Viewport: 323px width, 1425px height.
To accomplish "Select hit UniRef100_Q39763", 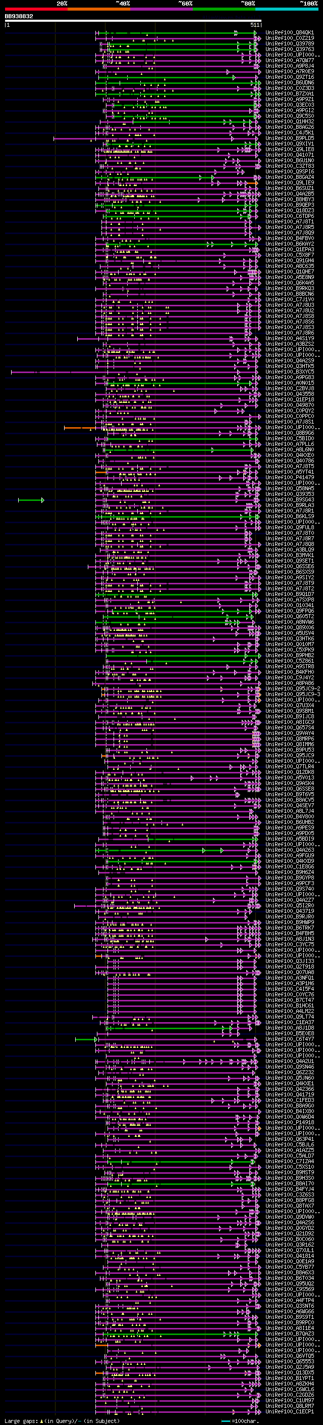I will pyautogui.click(x=289, y=49).
